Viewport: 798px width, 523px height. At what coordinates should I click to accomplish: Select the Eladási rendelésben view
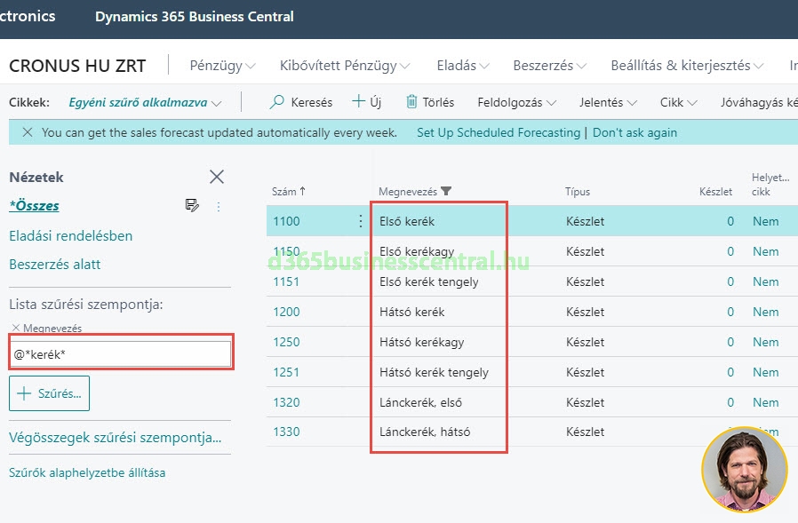pyautogui.click(x=71, y=236)
